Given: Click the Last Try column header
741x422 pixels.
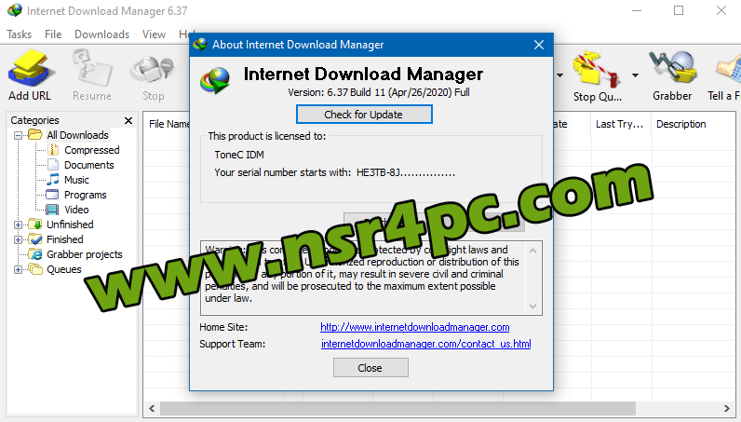Looking at the screenshot, I should pyautogui.click(x=620, y=124).
